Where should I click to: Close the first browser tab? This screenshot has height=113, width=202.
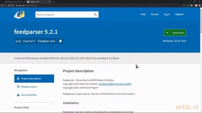[24, 2]
